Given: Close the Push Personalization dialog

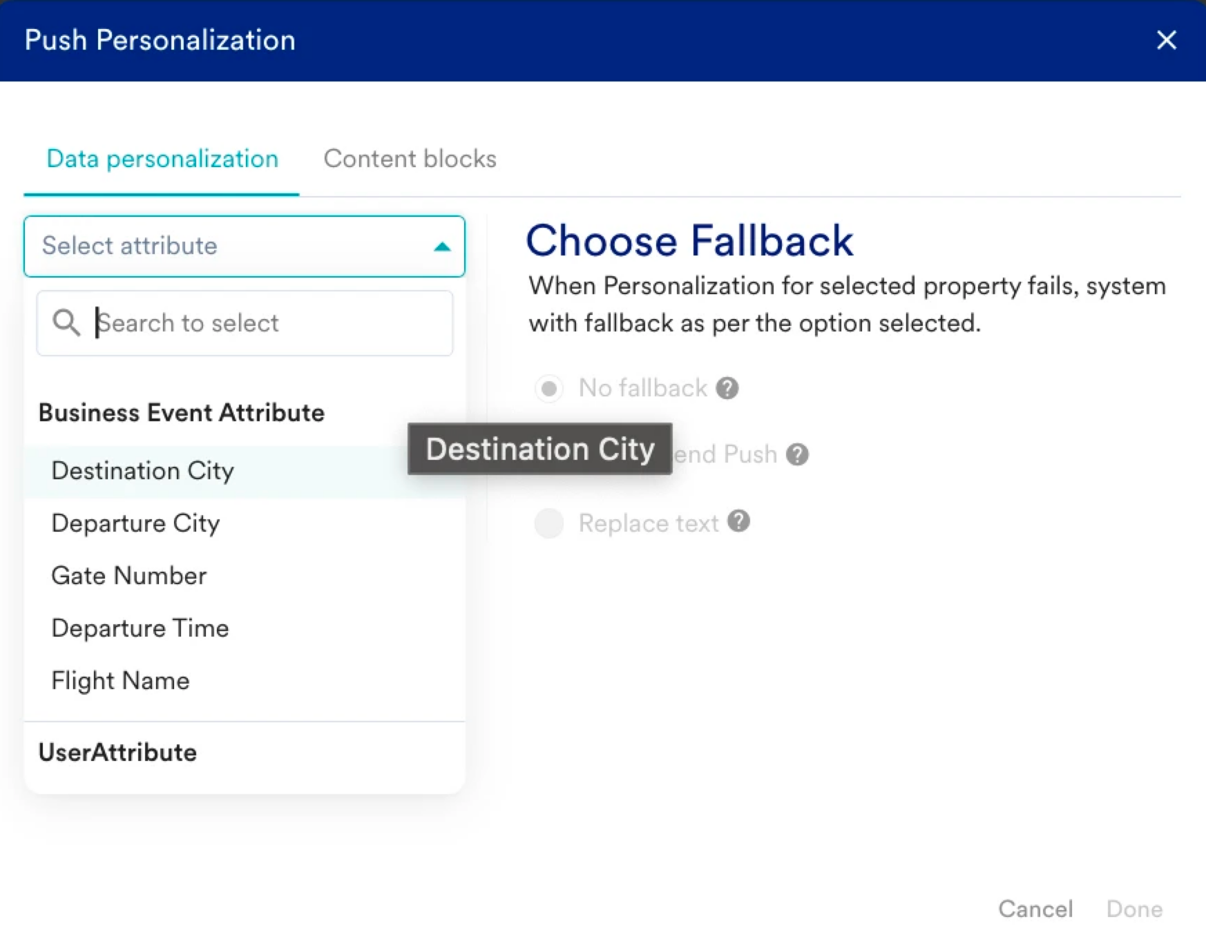Looking at the screenshot, I should (x=1167, y=40).
